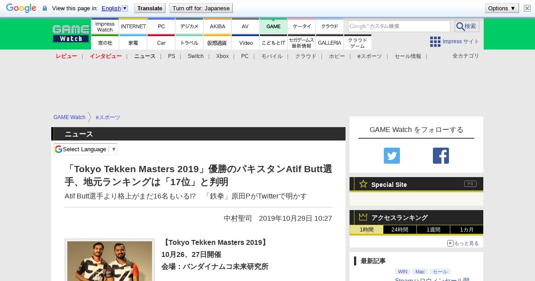Follow GAME Watch on Facebook

[x=441, y=156]
